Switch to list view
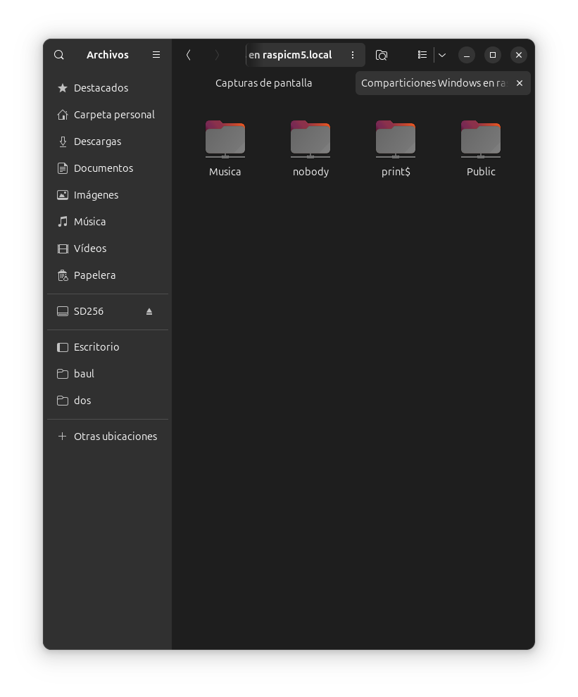This screenshot has height=697, width=578. point(422,55)
